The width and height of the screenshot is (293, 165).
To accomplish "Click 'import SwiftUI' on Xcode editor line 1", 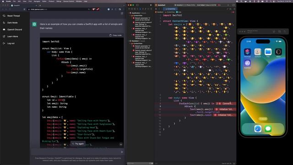I will coord(172,15).
